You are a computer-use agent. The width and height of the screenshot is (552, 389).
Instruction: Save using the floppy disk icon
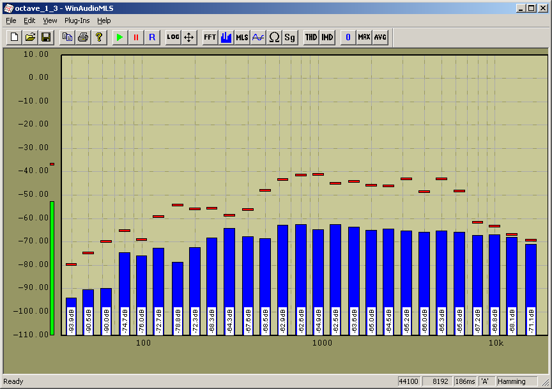[46, 37]
